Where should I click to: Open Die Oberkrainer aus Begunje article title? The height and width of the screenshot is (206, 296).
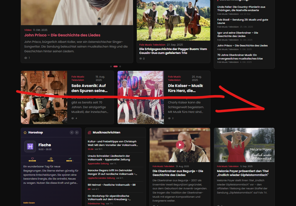click(178, 173)
